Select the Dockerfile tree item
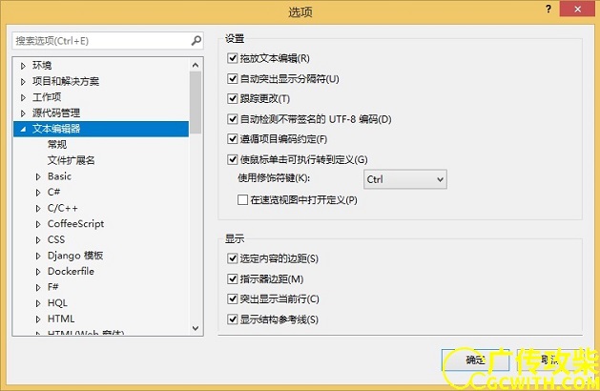Screen dimensions: 600x391 tap(71, 271)
